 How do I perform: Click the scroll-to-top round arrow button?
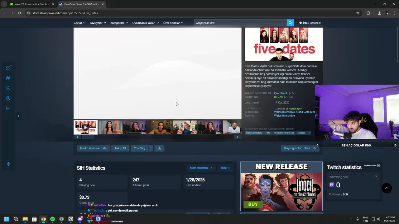387,188
